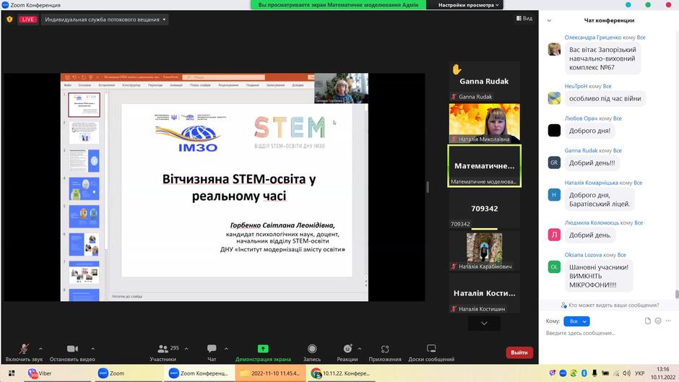Show more participant tiles with down chevron

click(484, 323)
